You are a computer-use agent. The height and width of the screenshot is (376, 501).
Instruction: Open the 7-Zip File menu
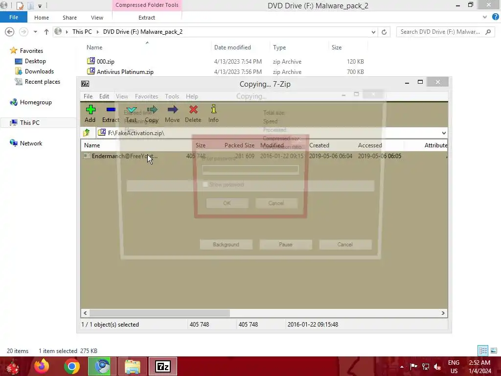tap(88, 96)
